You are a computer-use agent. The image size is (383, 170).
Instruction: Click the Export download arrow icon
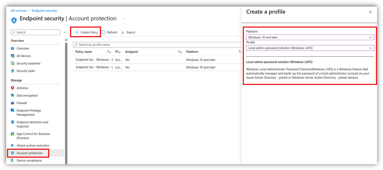123,32
